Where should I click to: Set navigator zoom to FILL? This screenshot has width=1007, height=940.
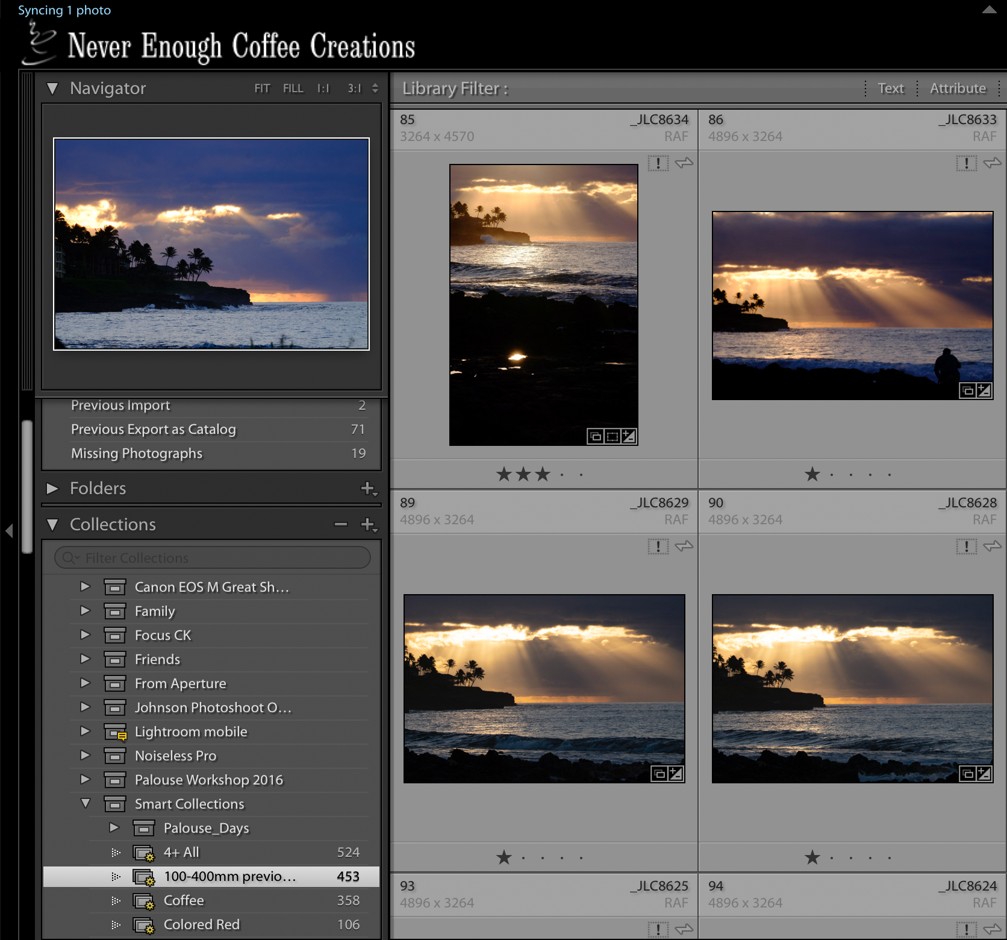click(x=293, y=89)
